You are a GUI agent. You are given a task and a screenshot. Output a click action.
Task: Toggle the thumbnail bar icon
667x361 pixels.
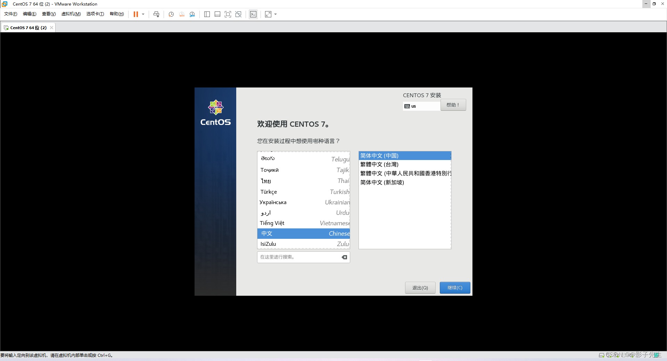217,14
